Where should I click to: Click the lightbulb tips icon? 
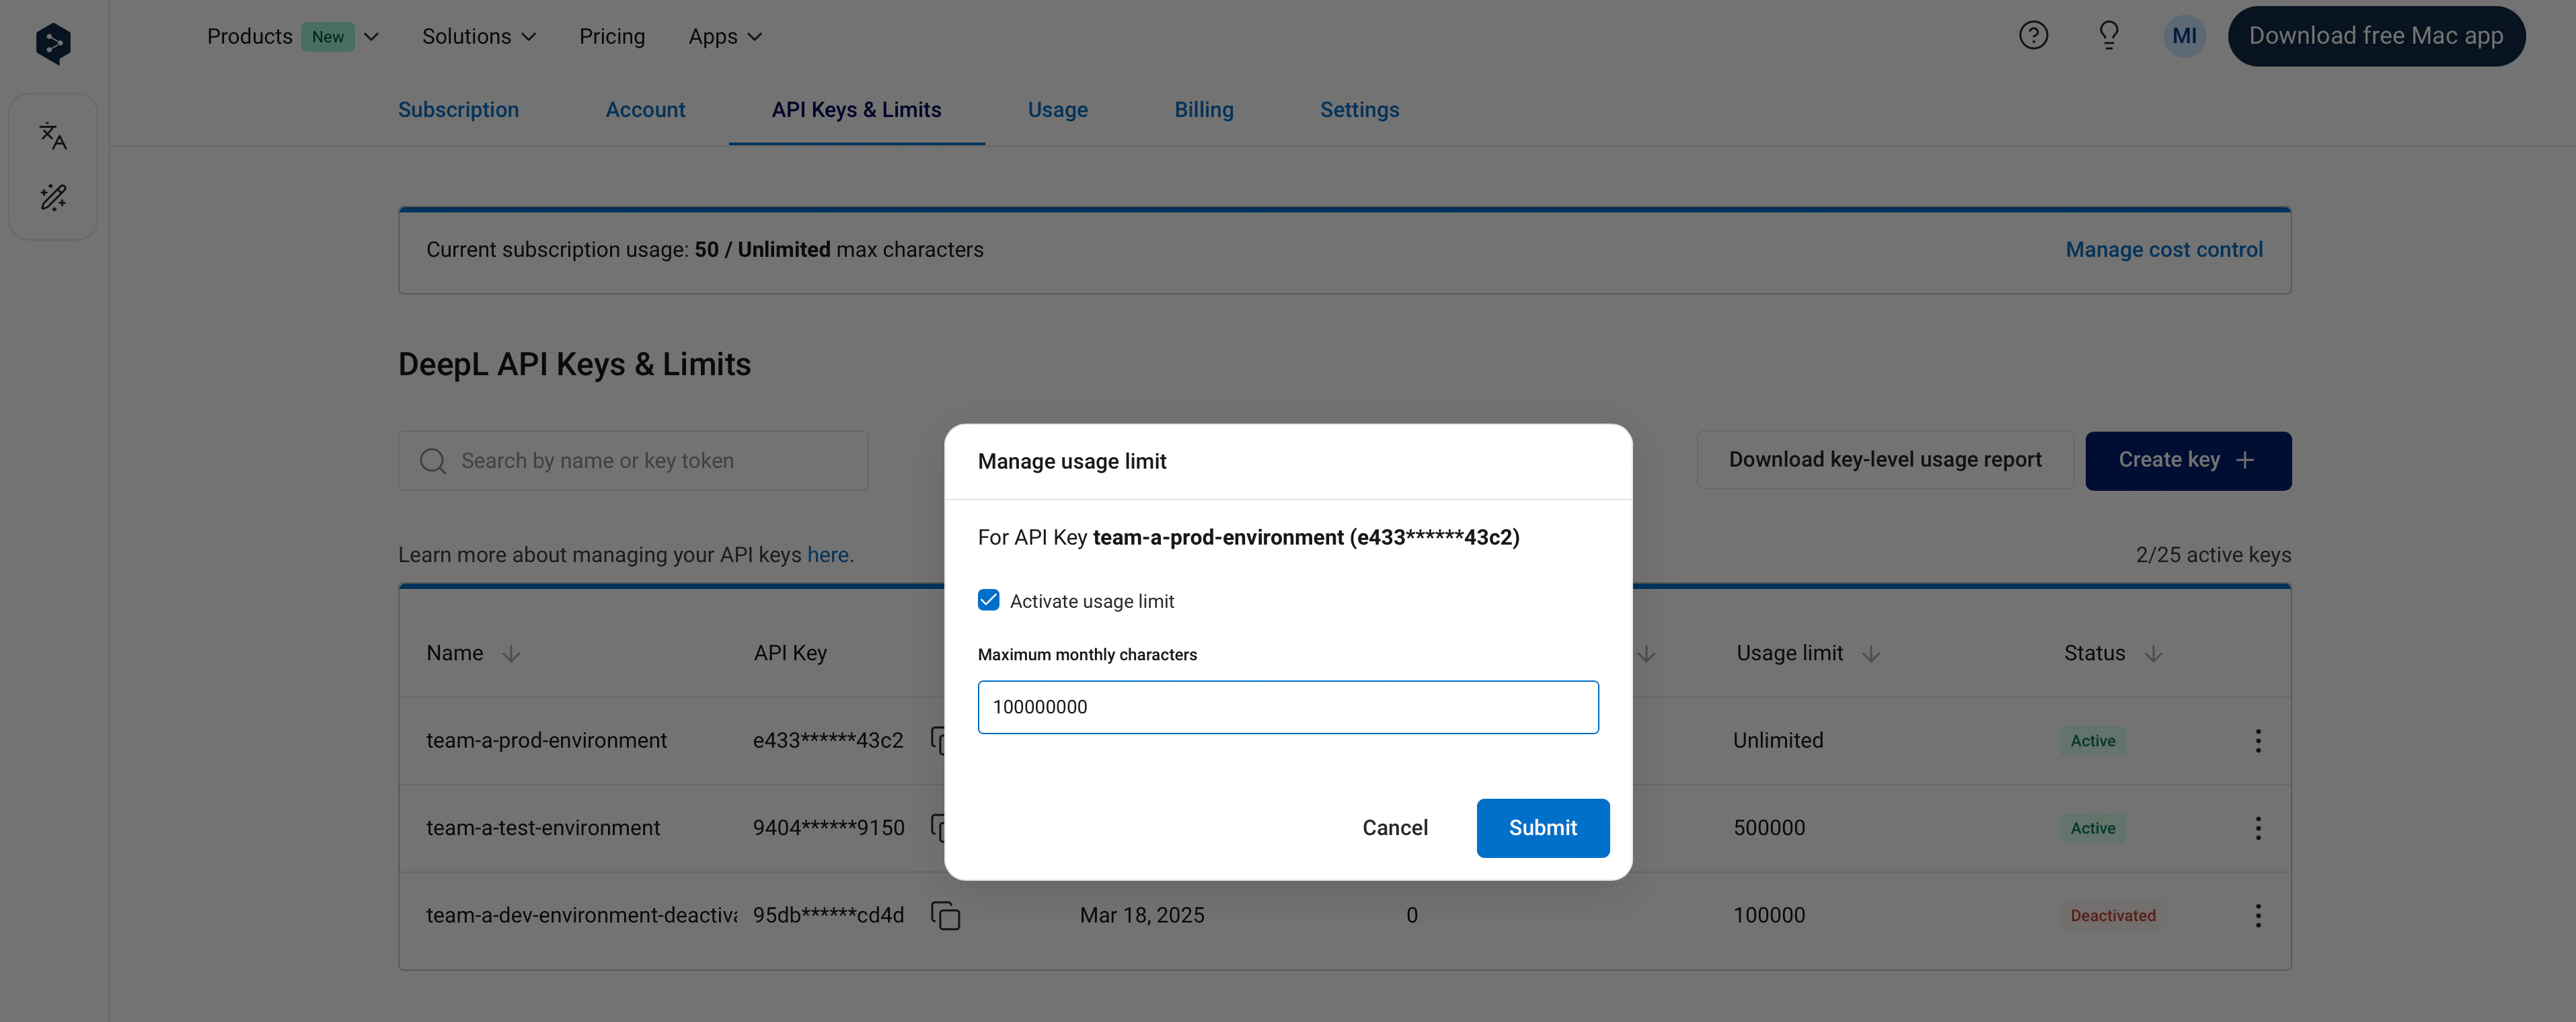pyautogui.click(x=2108, y=36)
